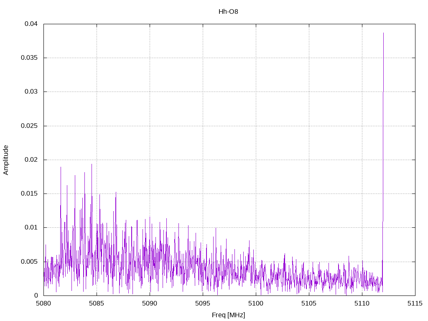The height and width of the screenshot is (321, 428).
Task: Click the 5090 x-axis tick label
Action: [x=150, y=303]
